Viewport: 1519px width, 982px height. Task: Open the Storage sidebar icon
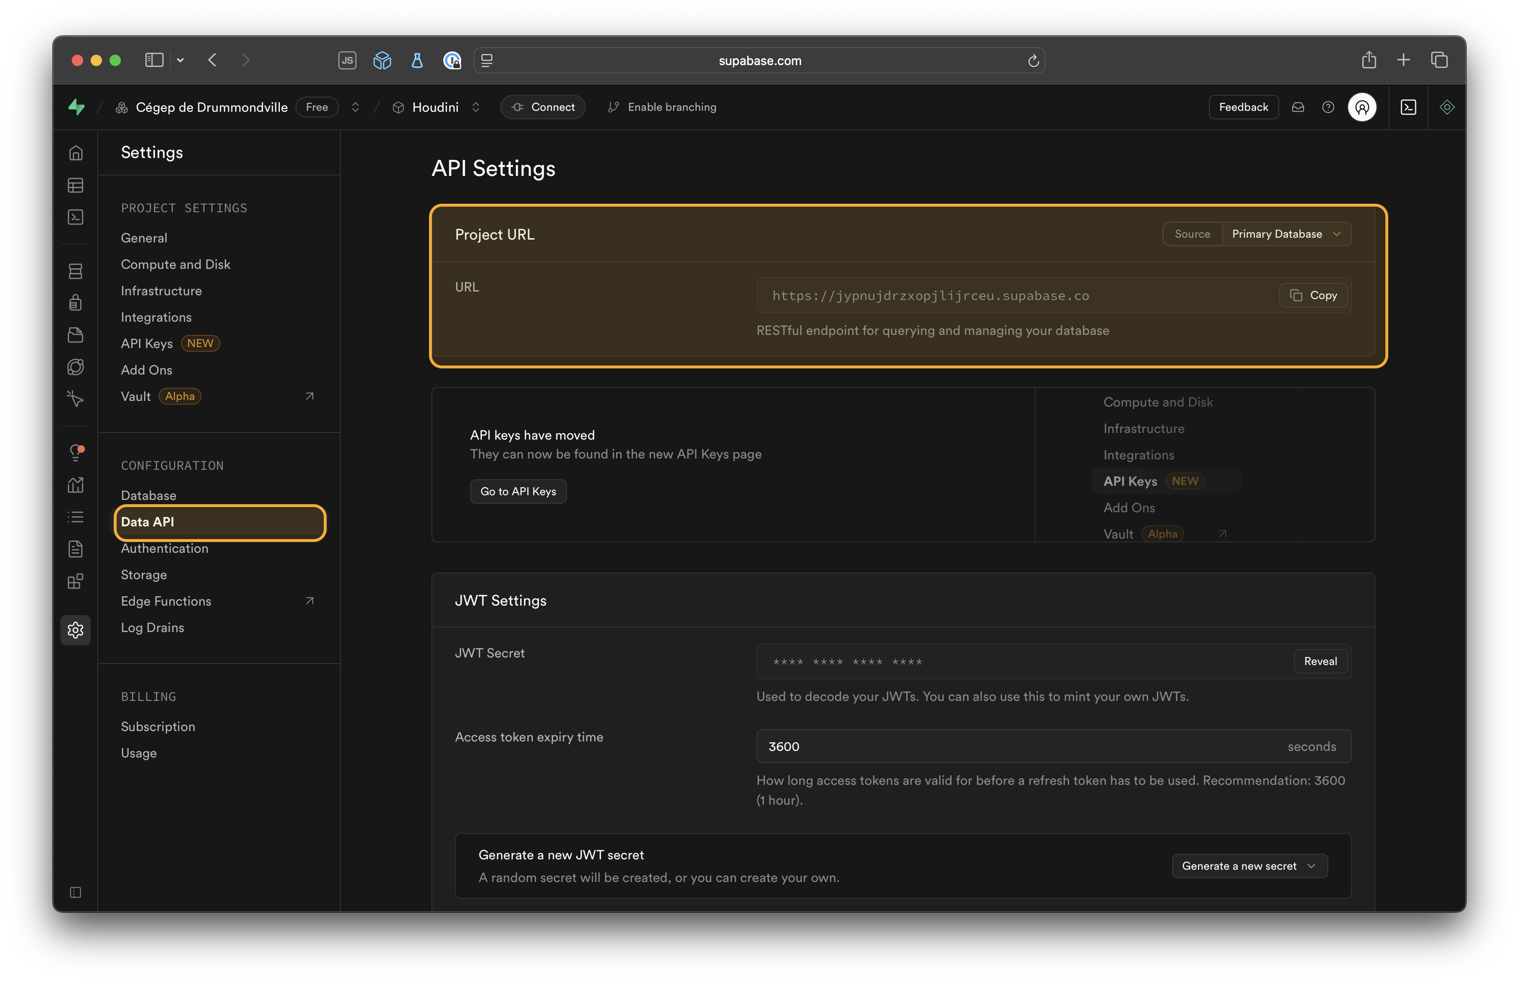[x=75, y=335]
